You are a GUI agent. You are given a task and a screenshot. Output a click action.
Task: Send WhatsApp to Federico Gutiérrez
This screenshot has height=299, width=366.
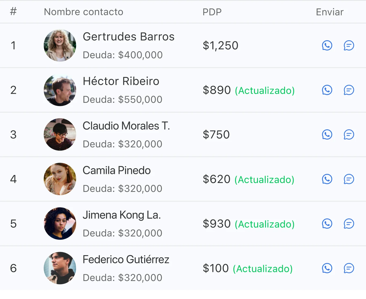click(x=327, y=268)
